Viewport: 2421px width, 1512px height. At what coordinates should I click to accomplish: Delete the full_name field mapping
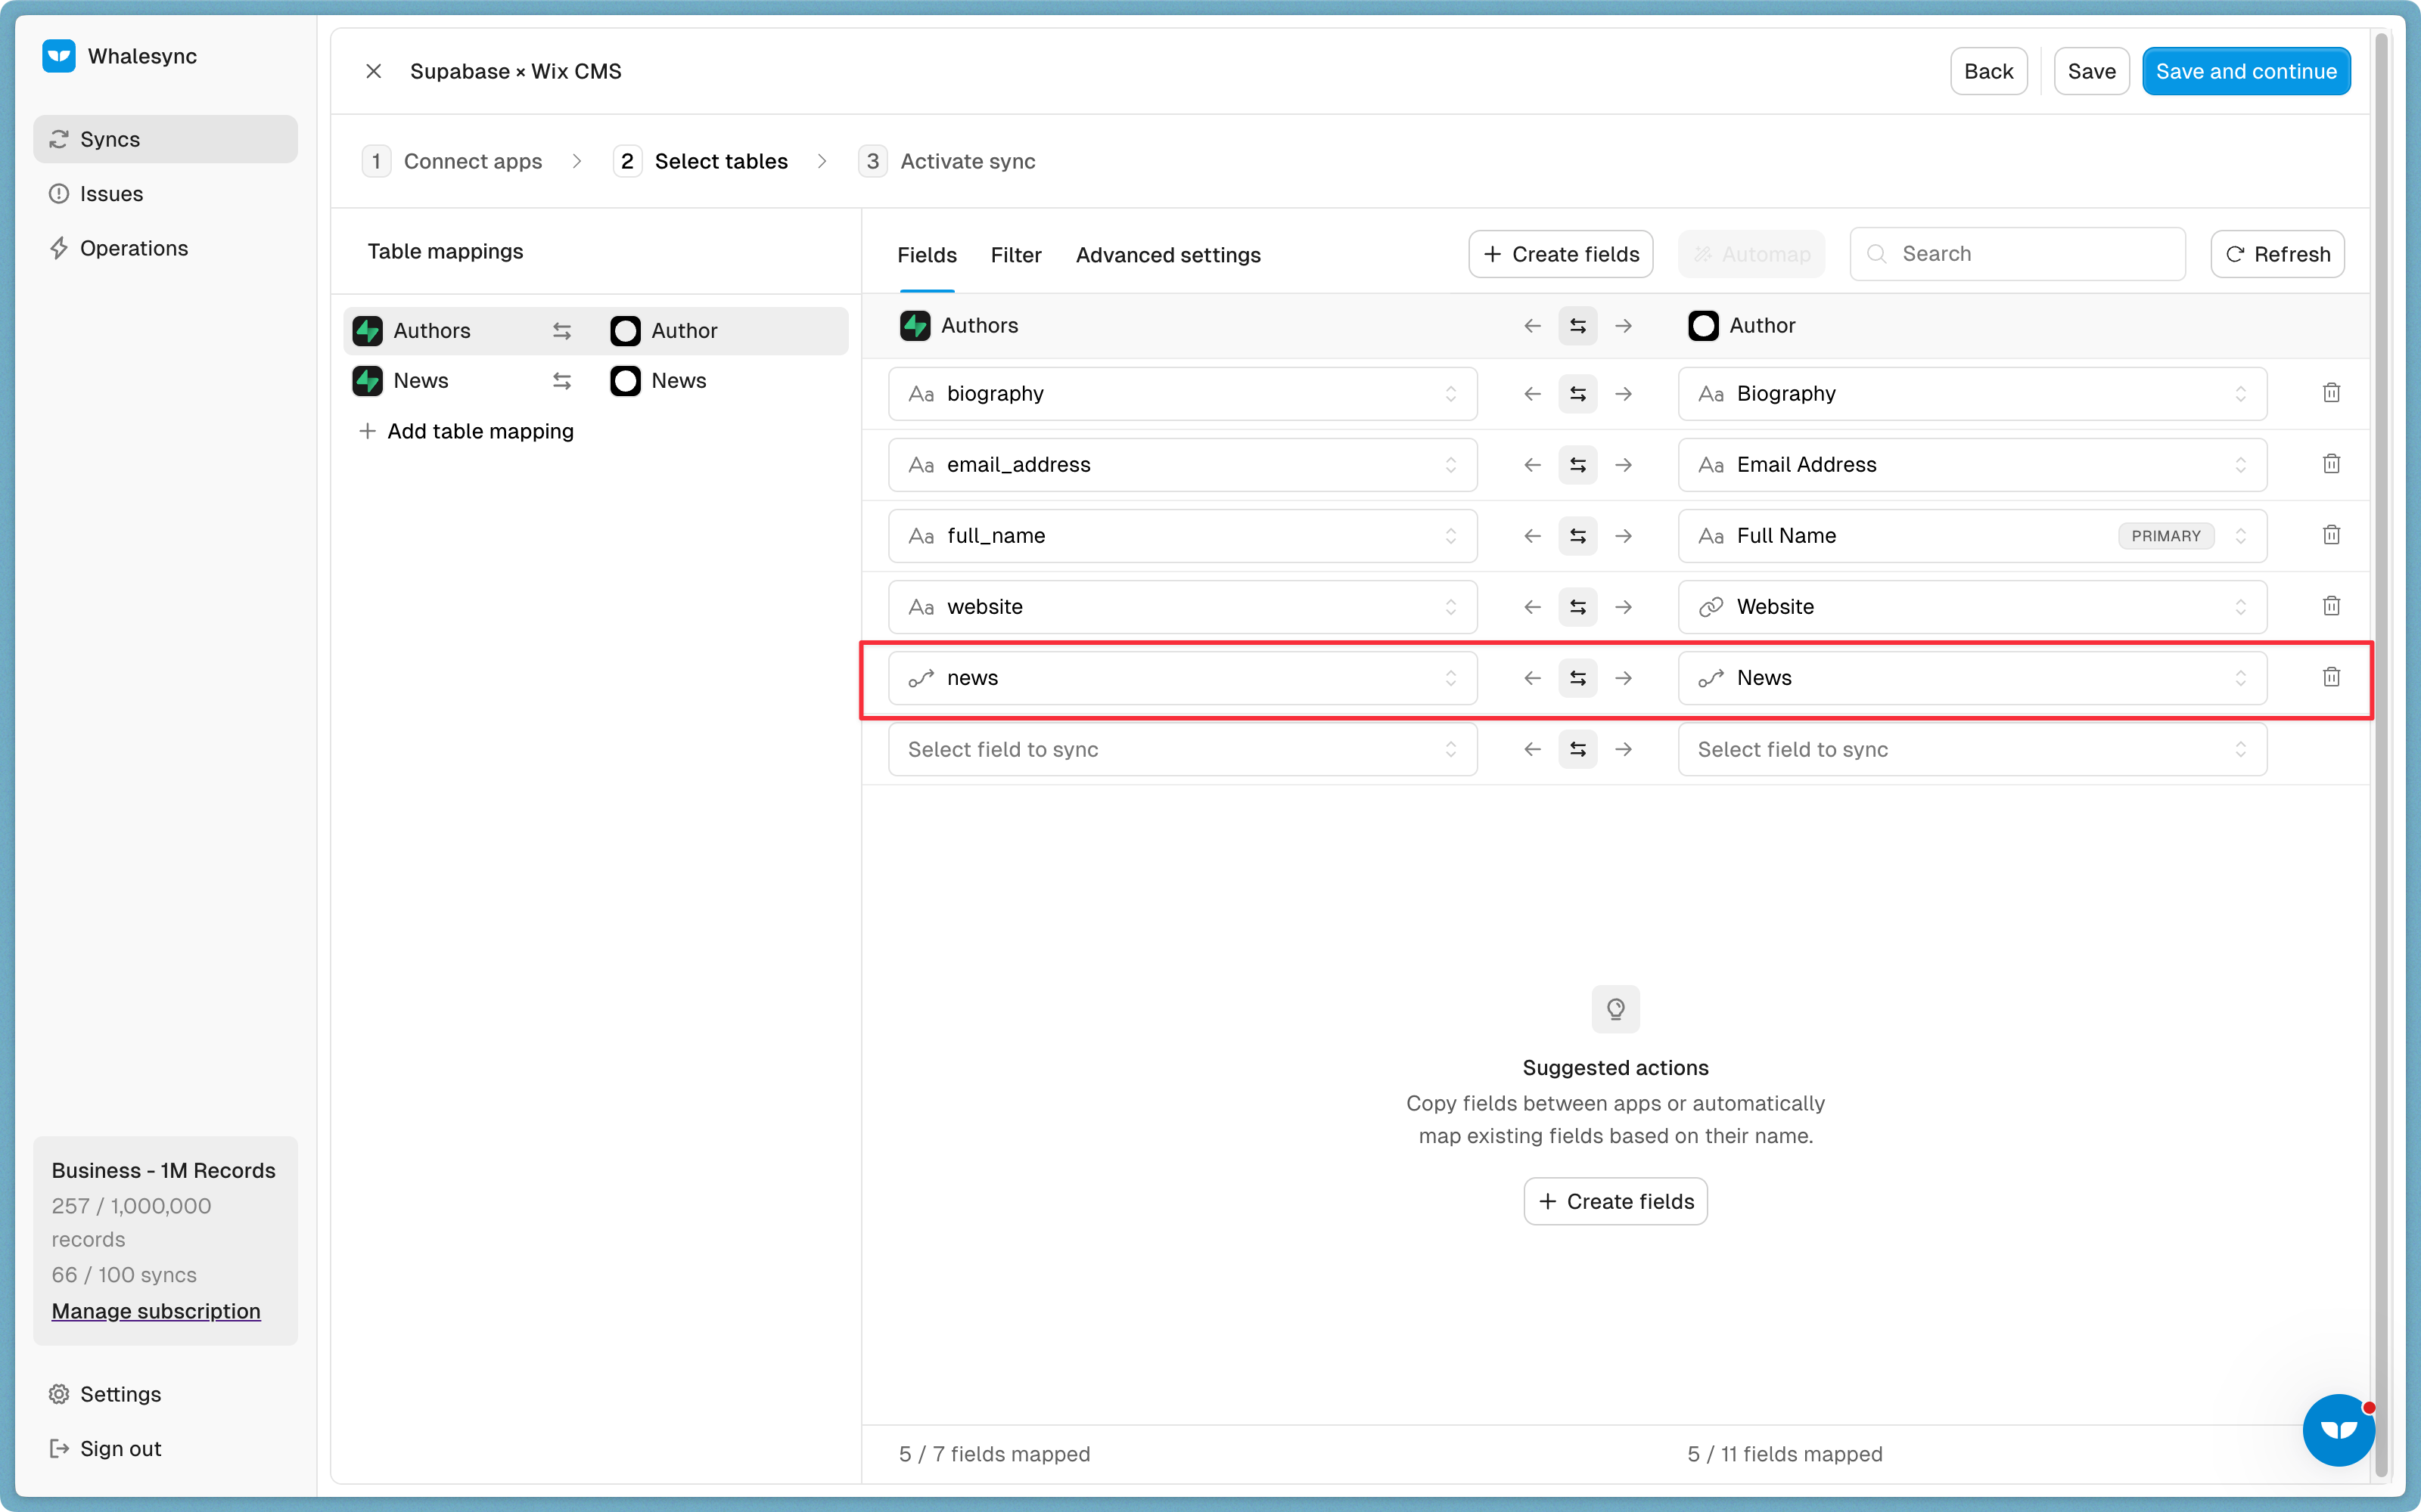point(2331,535)
